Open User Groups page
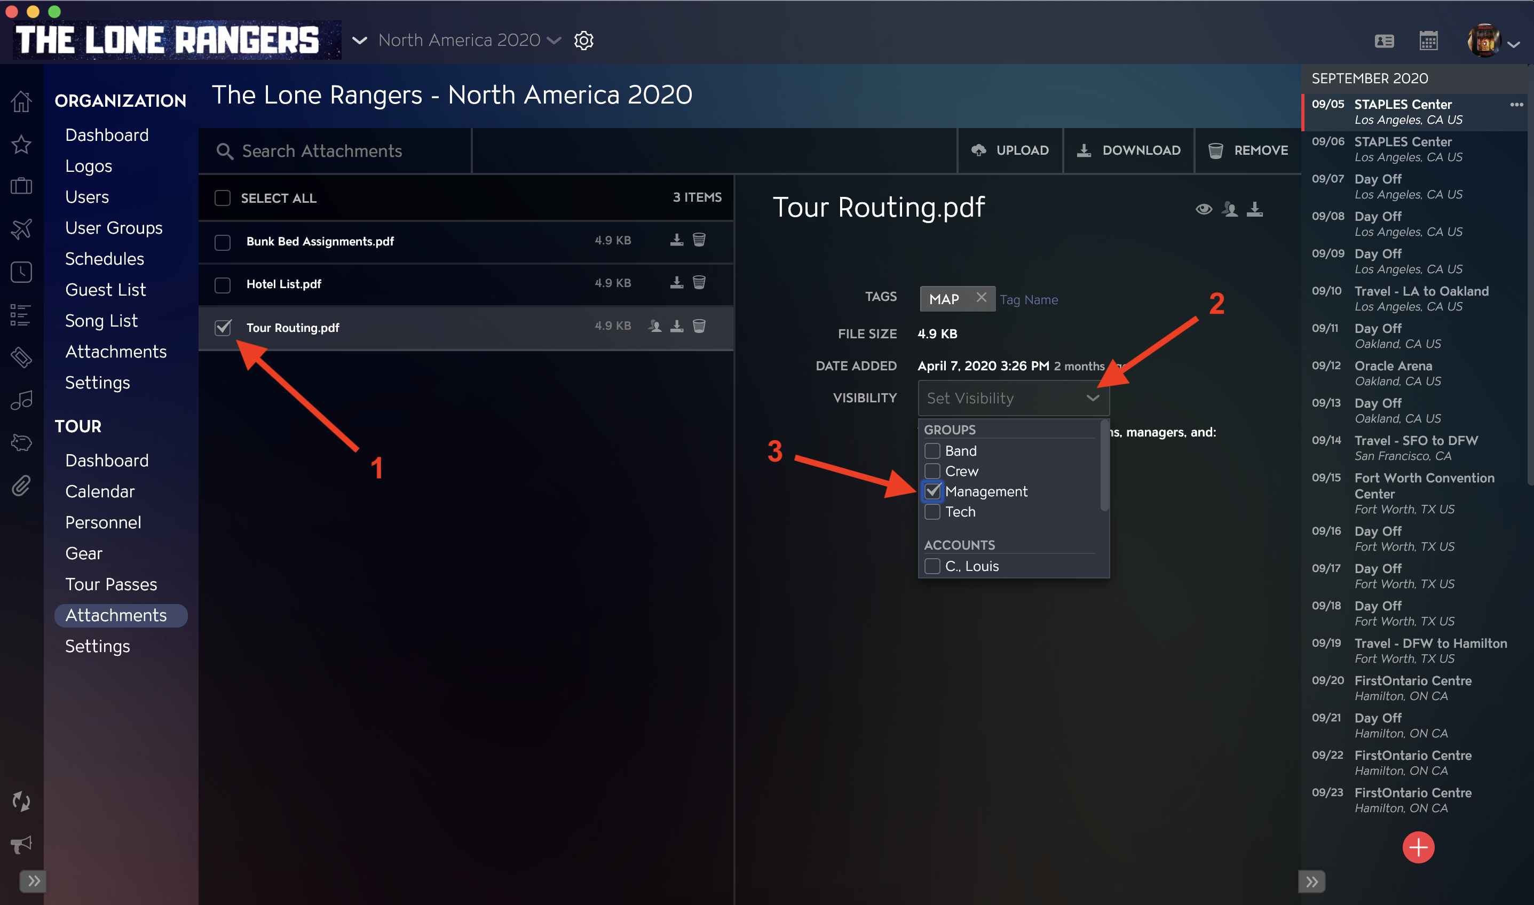 (114, 228)
